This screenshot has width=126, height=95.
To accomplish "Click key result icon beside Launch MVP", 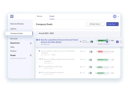I will click(x=42, y=66).
